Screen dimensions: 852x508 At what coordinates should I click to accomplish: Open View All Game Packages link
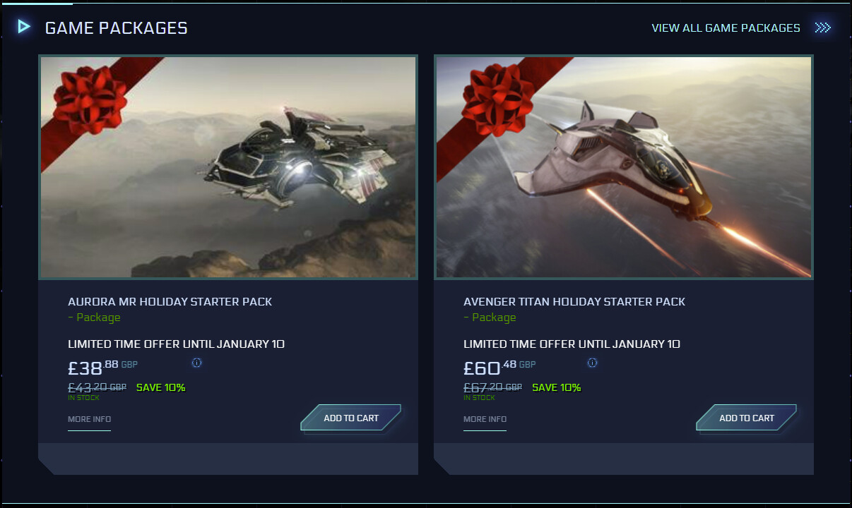click(x=726, y=28)
